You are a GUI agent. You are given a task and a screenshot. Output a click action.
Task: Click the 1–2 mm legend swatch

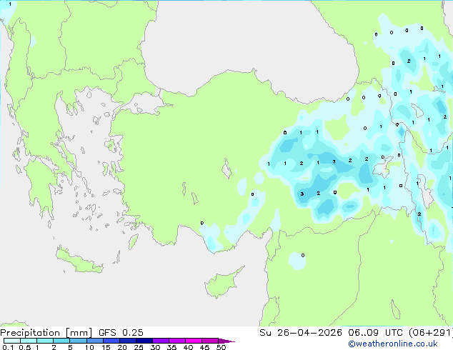pyautogui.click(x=45, y=341)
